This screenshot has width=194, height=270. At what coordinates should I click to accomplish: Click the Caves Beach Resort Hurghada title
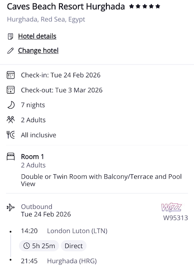[x=66, y=7]
